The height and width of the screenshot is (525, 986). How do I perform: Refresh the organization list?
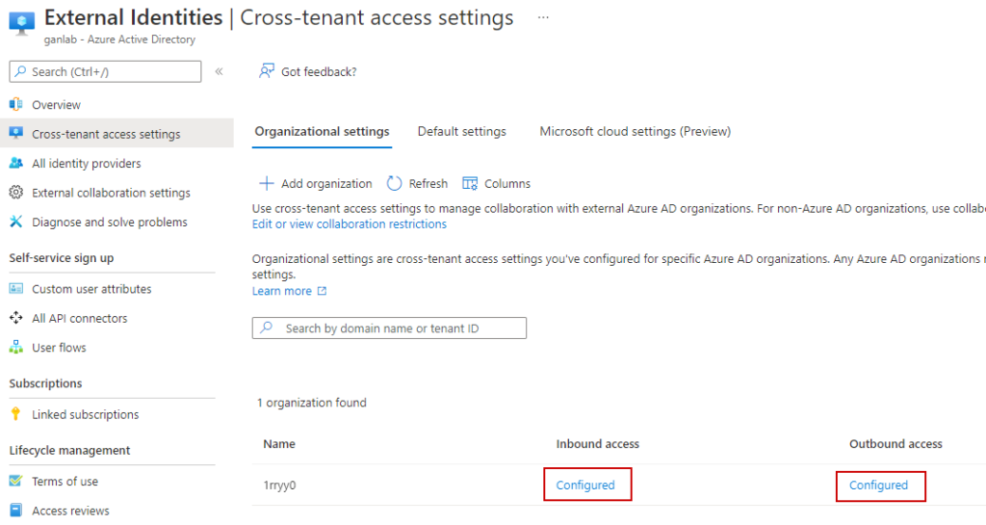point(417,183)
